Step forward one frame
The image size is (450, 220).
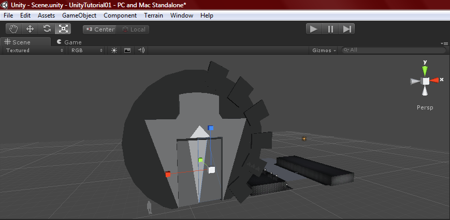pos(346,29)
